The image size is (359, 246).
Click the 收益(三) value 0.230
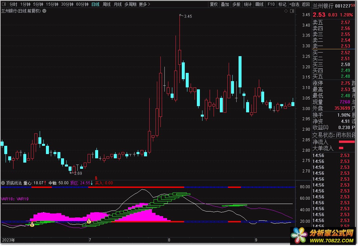point(344,127)
